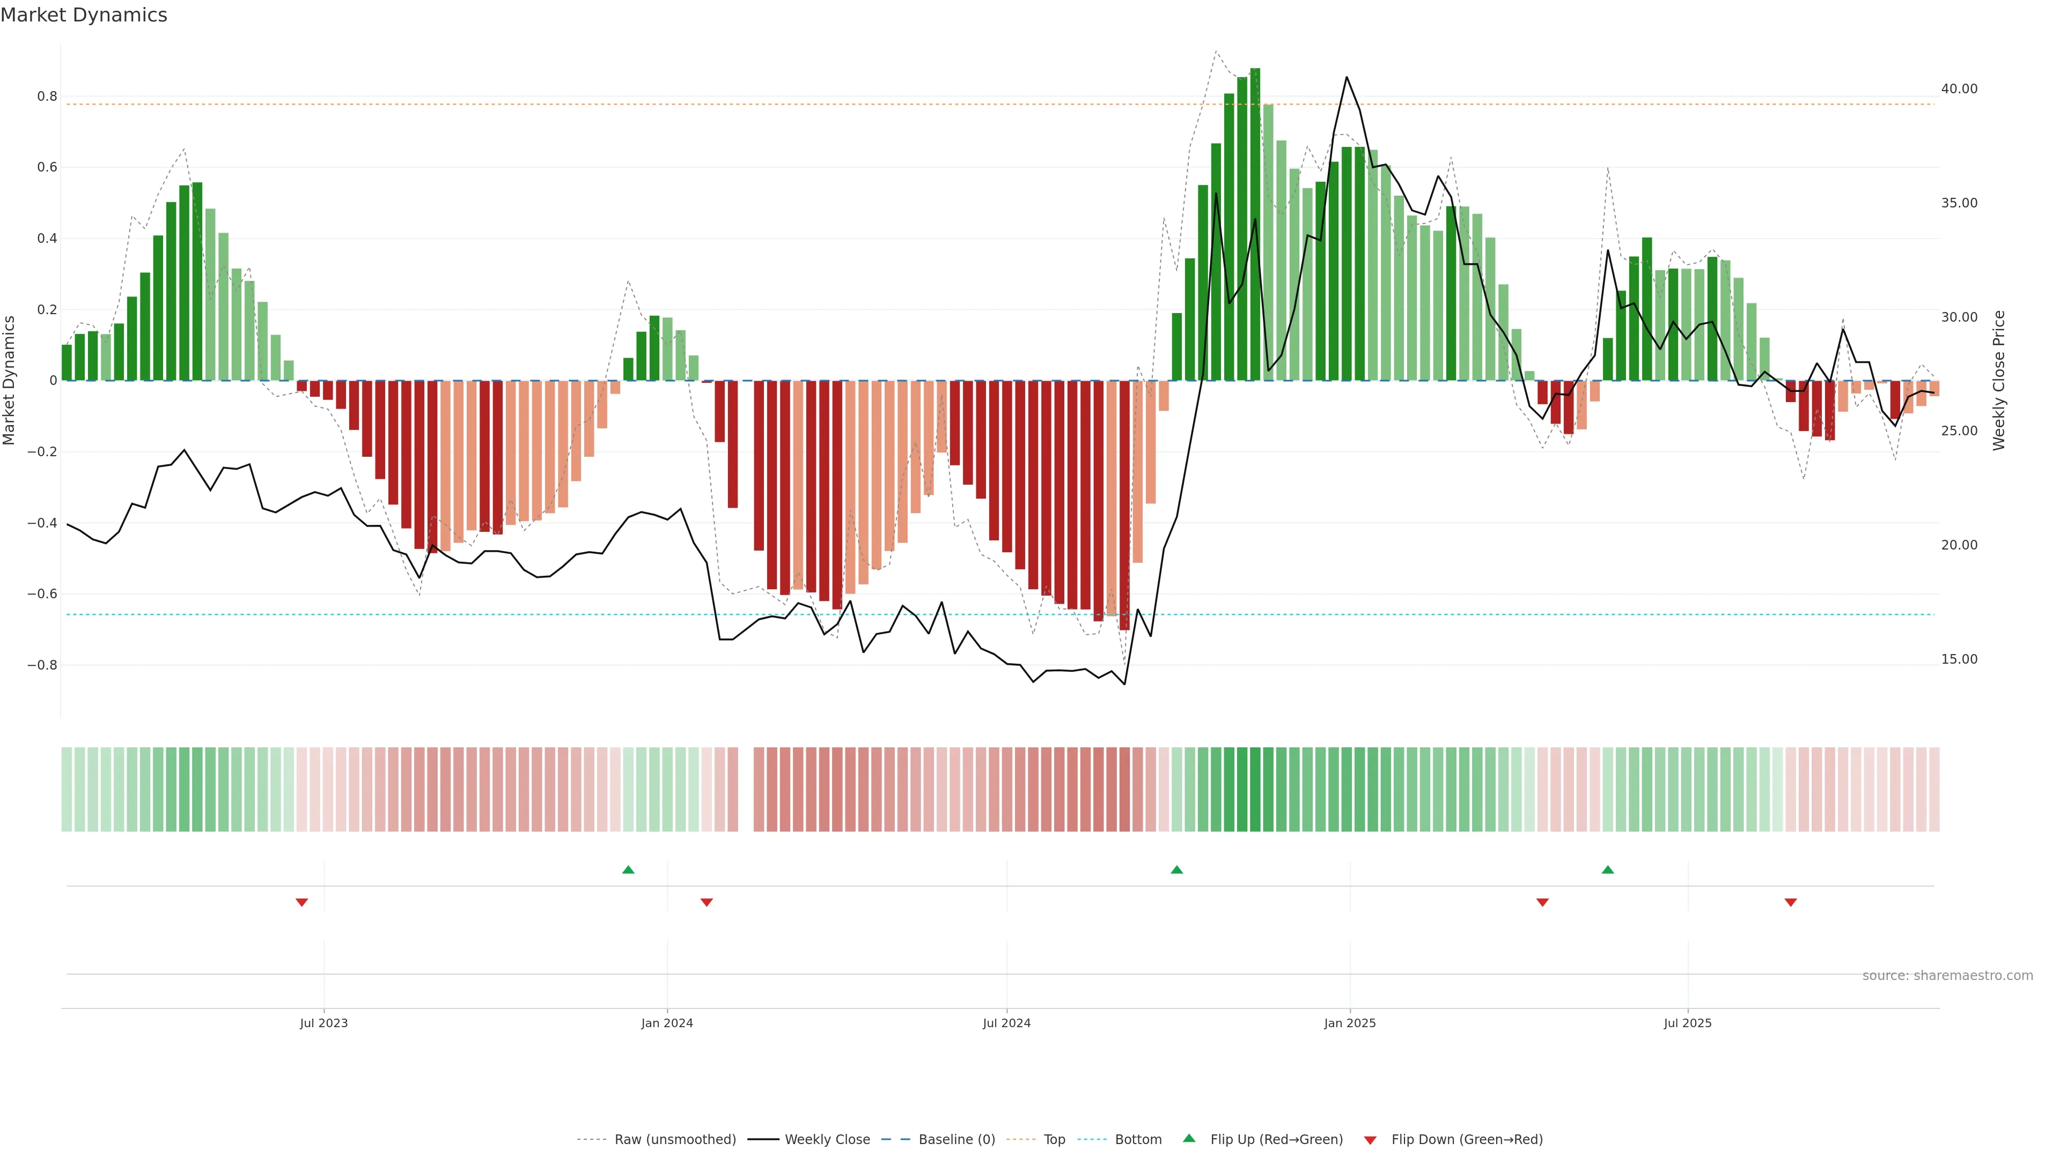Click the flip-down triangle after Jul 2025

coord(1791,902)
